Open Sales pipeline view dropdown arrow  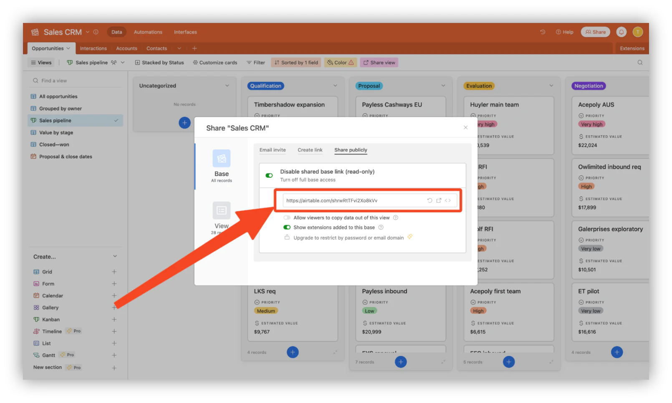pyautogui.click(x=123, y=63)
